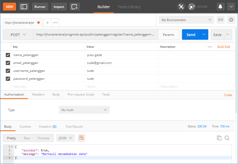Open the params table column options dots

(x=210, y=47)
